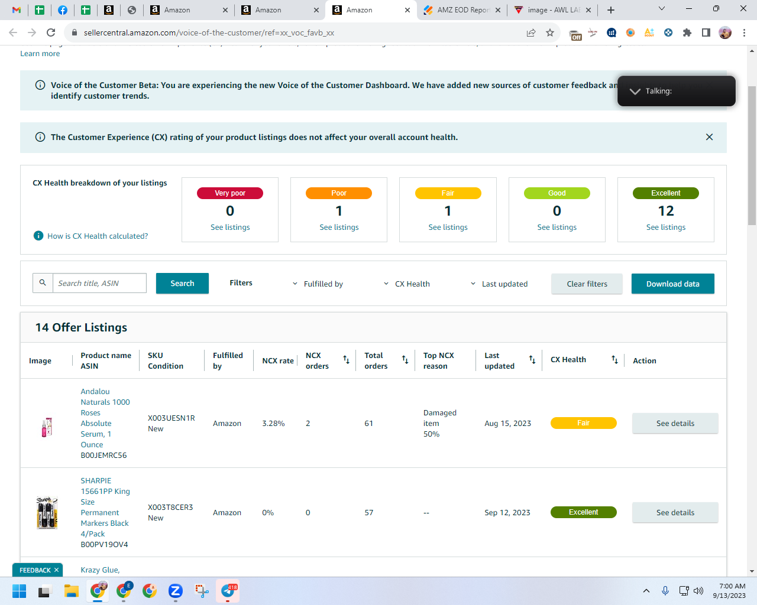Collapse the Talking overlay chevron

tap(635, 91)
